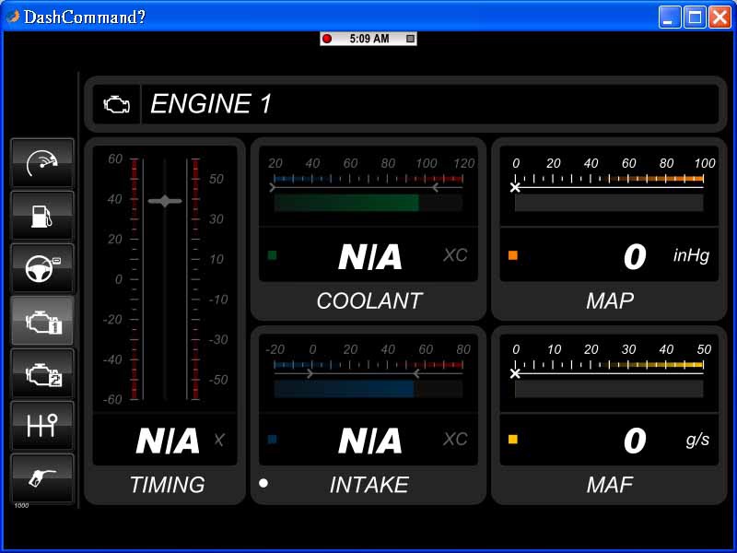
Task: Open the gear shift transmission dashboard
Action: tap(42, 425)
